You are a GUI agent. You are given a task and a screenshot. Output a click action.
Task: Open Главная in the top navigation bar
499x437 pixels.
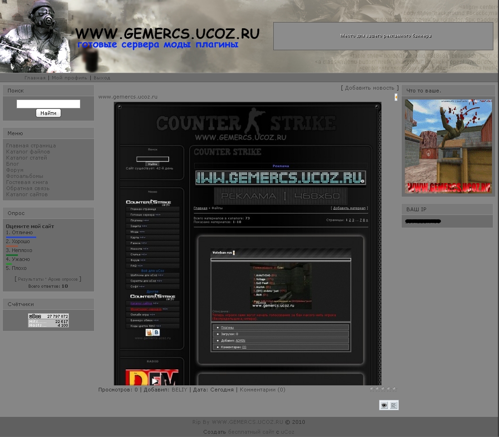pos(35,78)
